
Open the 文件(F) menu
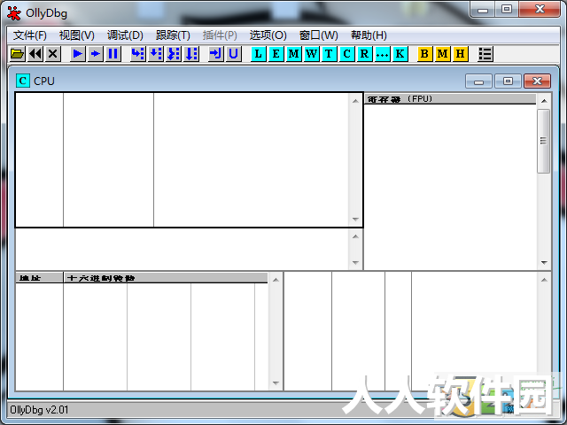pyautogui.click(x=30, y=35)
